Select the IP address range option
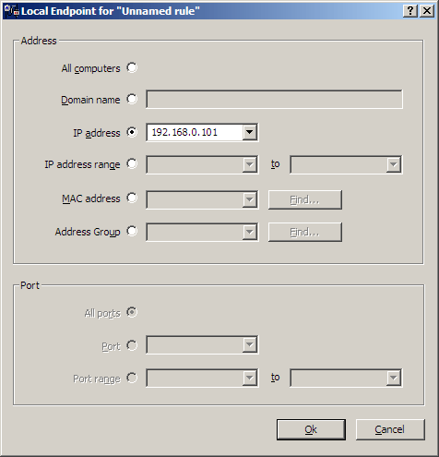Viewport: 439px width, 457px height. coord(132,163)
